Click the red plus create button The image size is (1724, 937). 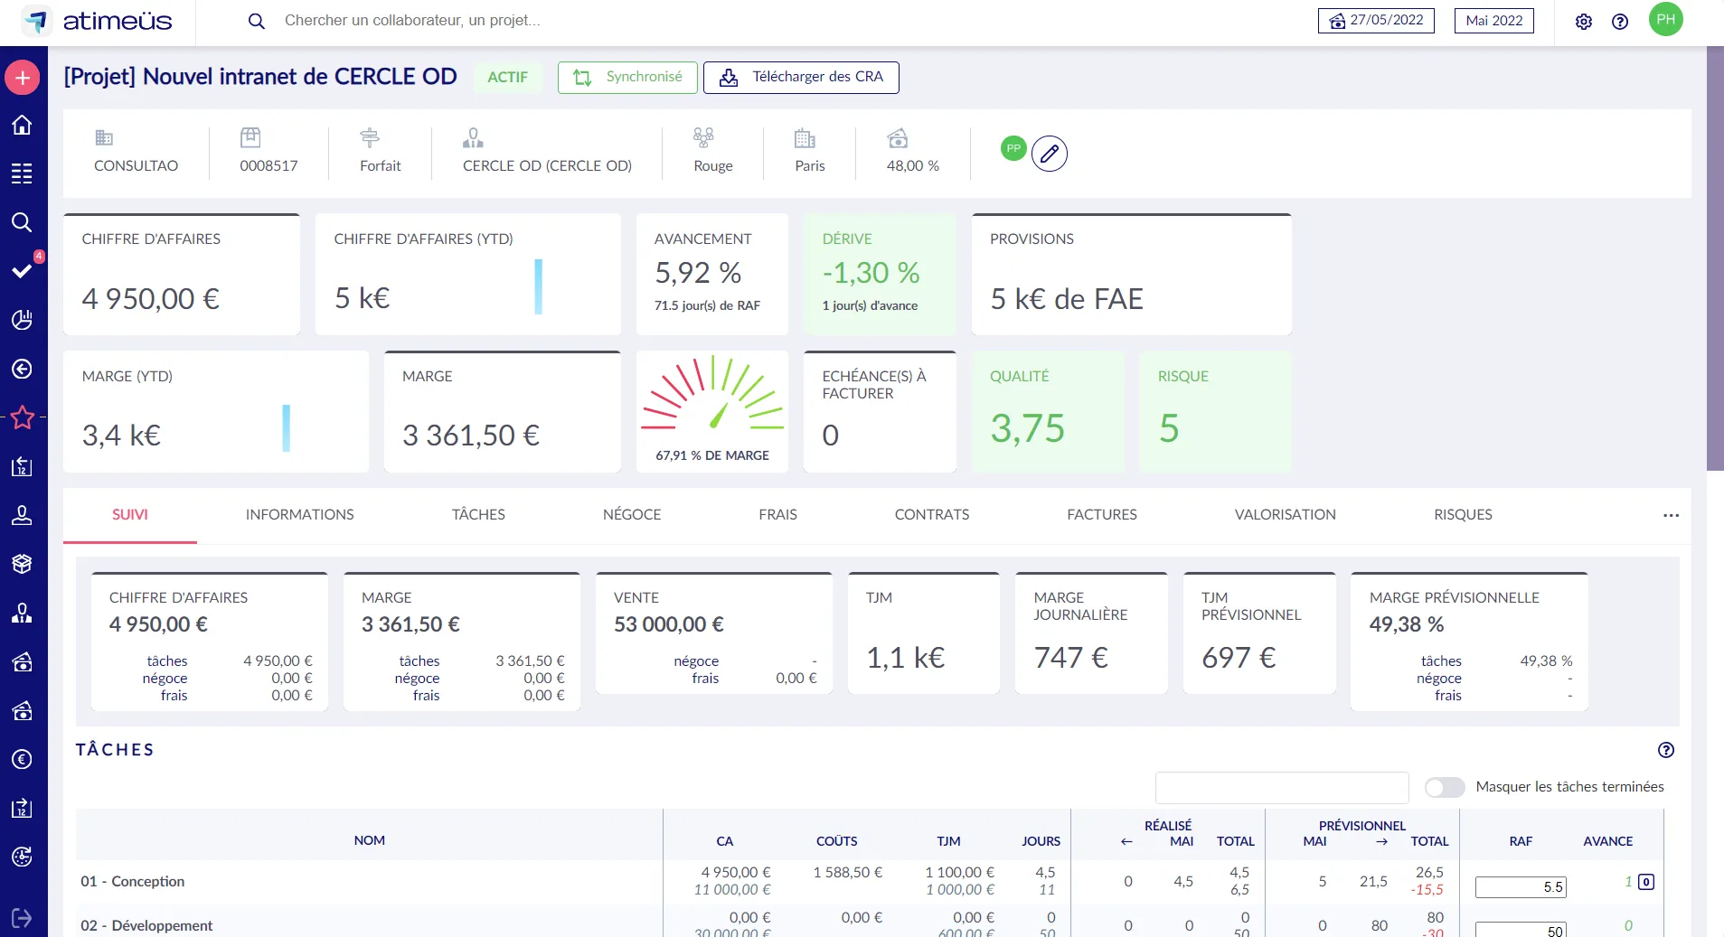point(23,78)
